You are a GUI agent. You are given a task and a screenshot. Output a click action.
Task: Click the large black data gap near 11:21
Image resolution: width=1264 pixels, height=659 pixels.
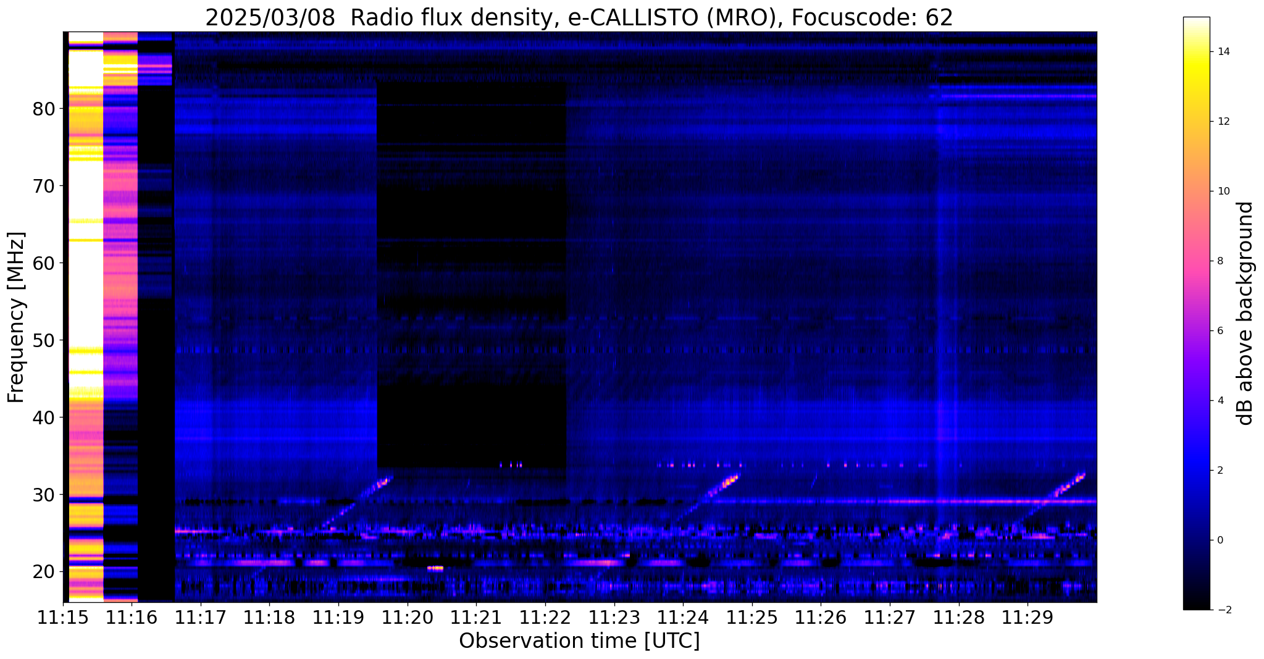[x=471, y=275]
